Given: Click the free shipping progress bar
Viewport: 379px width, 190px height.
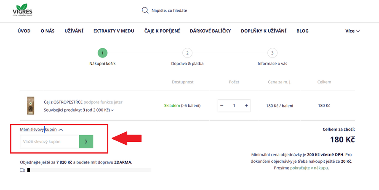Looking at the screenshot, I should (x=88, y=170).
